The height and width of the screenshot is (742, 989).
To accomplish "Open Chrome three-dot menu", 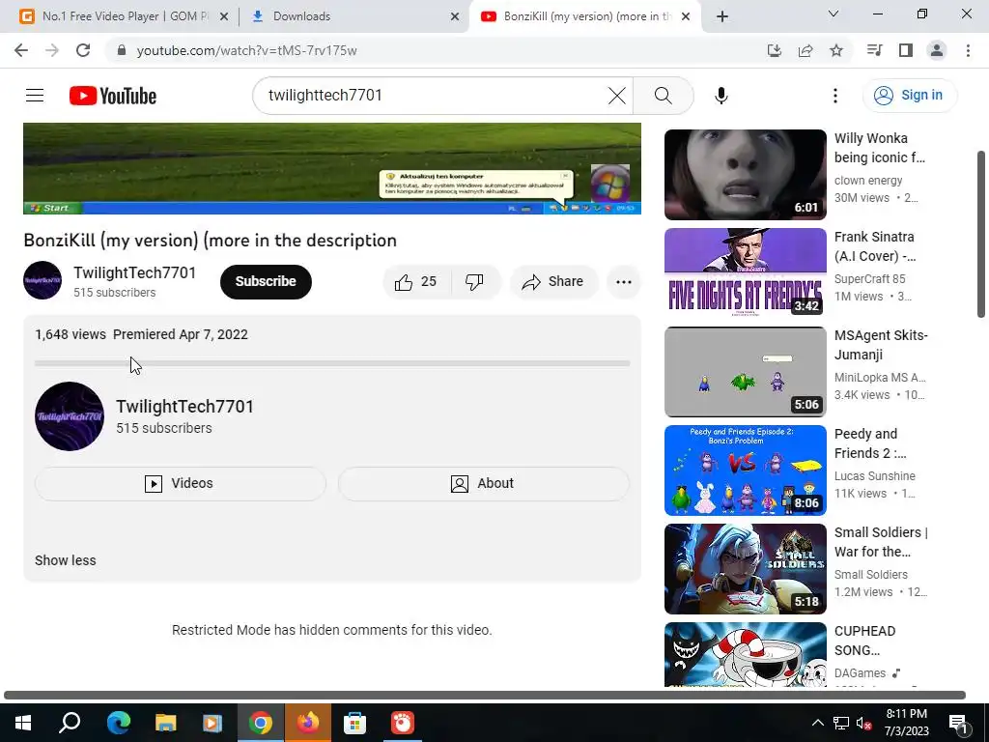I will (968, 50).
